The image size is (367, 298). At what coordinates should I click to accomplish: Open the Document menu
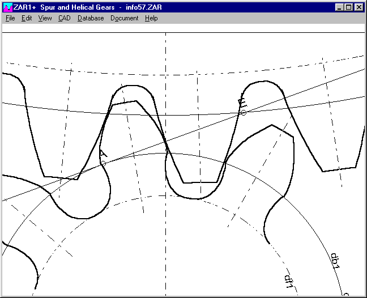pyautogui.click(x=124, y=18)
